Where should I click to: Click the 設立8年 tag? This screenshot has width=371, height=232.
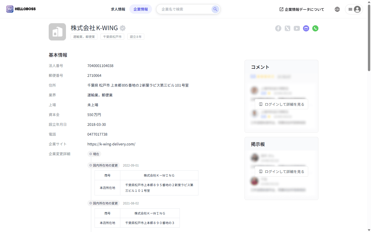point(136,37)
